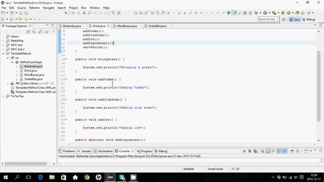Image resolution: width=324 pixels, height=182 pixels.
Task: Open the Package Explorer View Menu
Action: [54, 31]
